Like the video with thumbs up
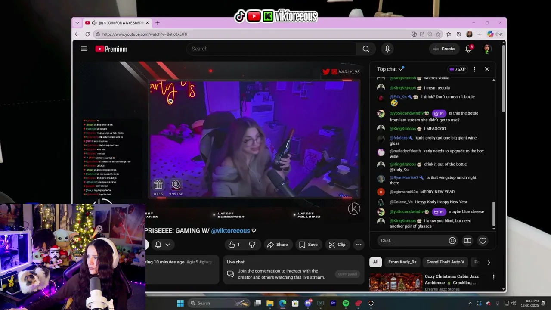This screenshot has height=310, width=551. tap(234, 245)
